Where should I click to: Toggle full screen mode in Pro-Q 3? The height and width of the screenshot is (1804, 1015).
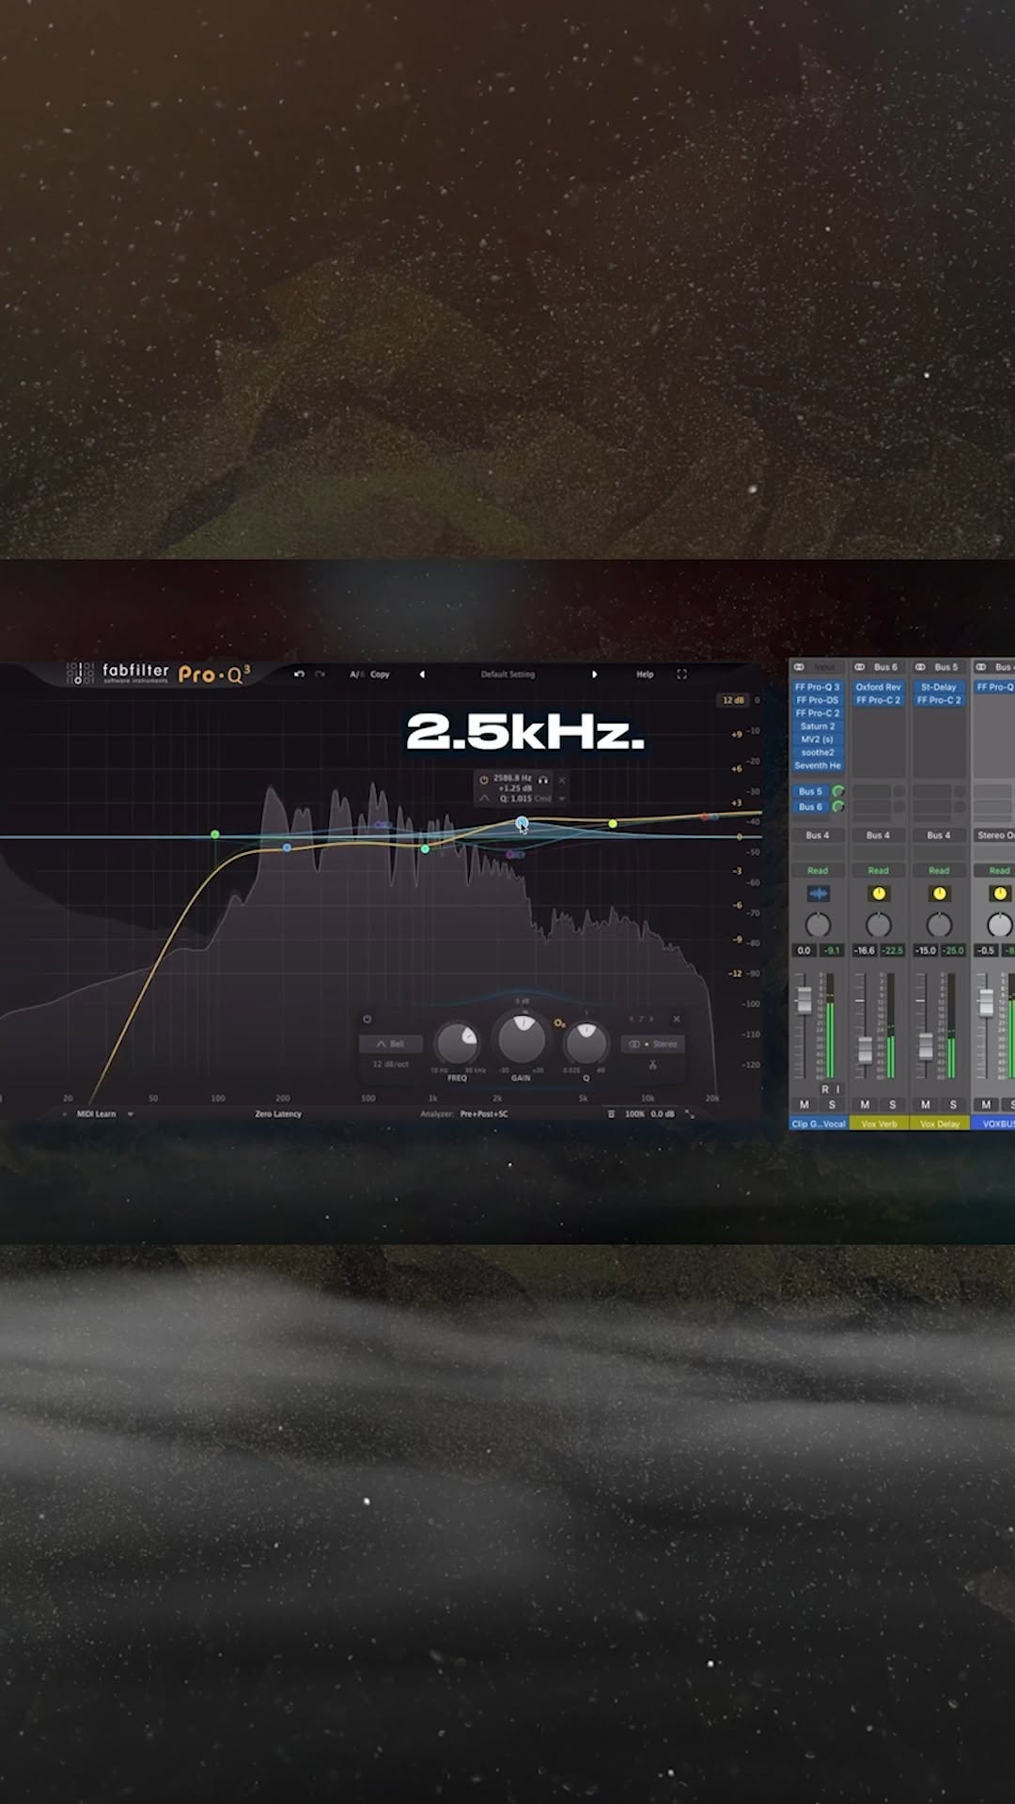click(681, 674)
